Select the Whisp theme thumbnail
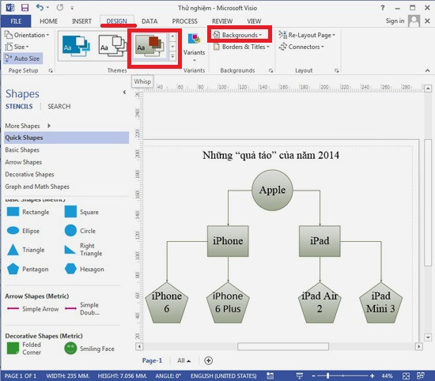 pyautogui.click(x=149, y=47)
